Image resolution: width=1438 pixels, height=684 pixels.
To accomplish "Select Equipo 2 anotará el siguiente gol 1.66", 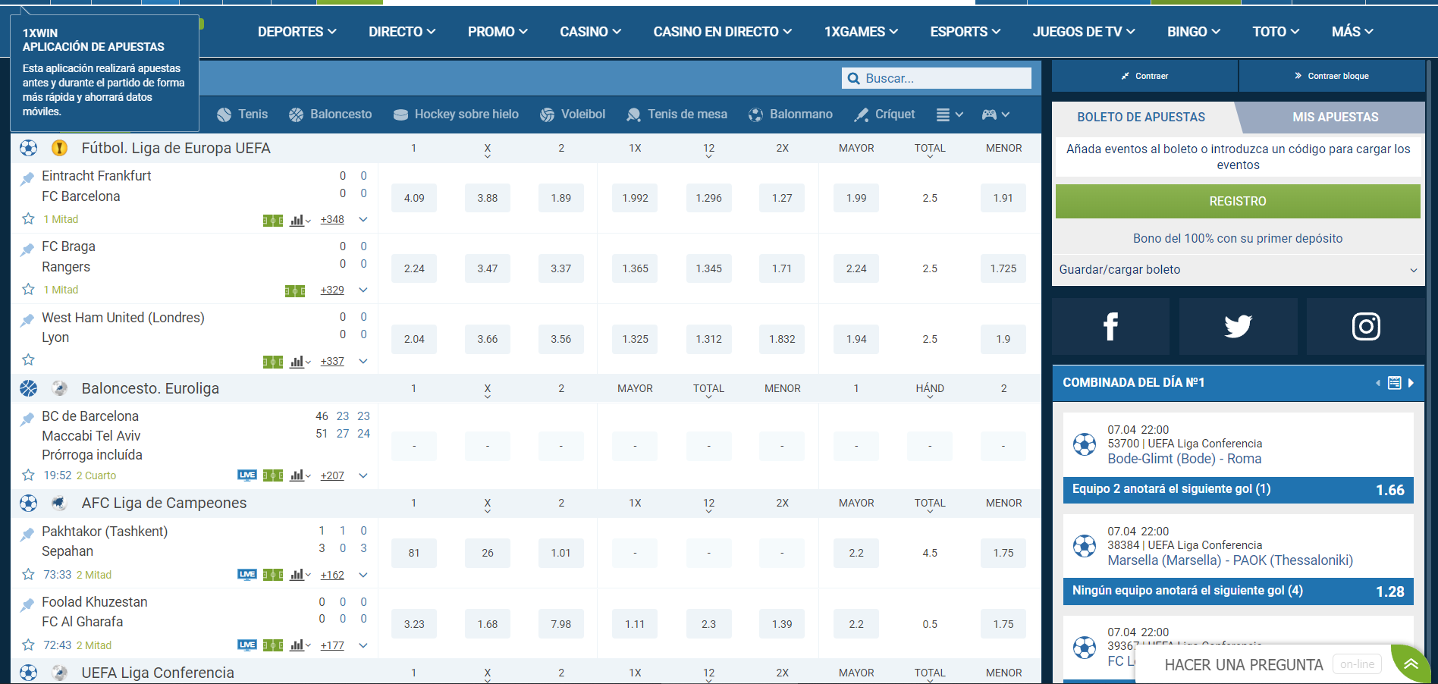I will pos(1238,490).
